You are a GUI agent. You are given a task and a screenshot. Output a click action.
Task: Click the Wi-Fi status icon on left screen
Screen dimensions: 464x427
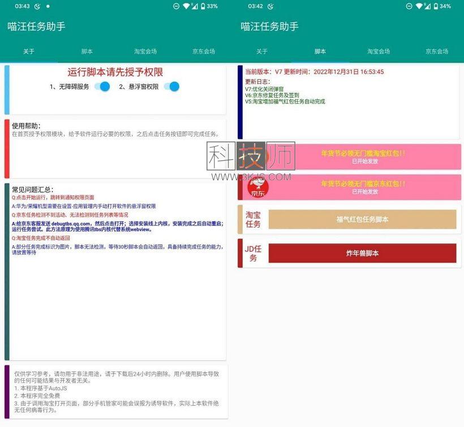coord(186,6)
